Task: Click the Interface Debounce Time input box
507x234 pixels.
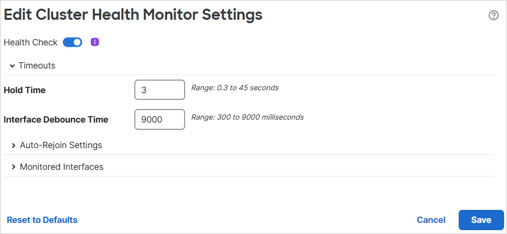Action: coord(159,119)
